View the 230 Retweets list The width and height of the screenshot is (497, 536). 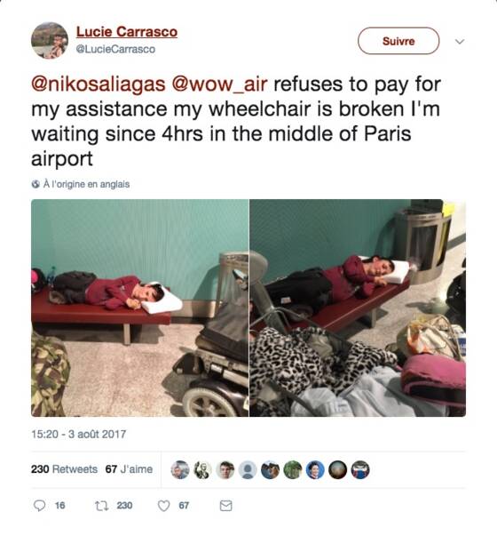tap(64, 469)
